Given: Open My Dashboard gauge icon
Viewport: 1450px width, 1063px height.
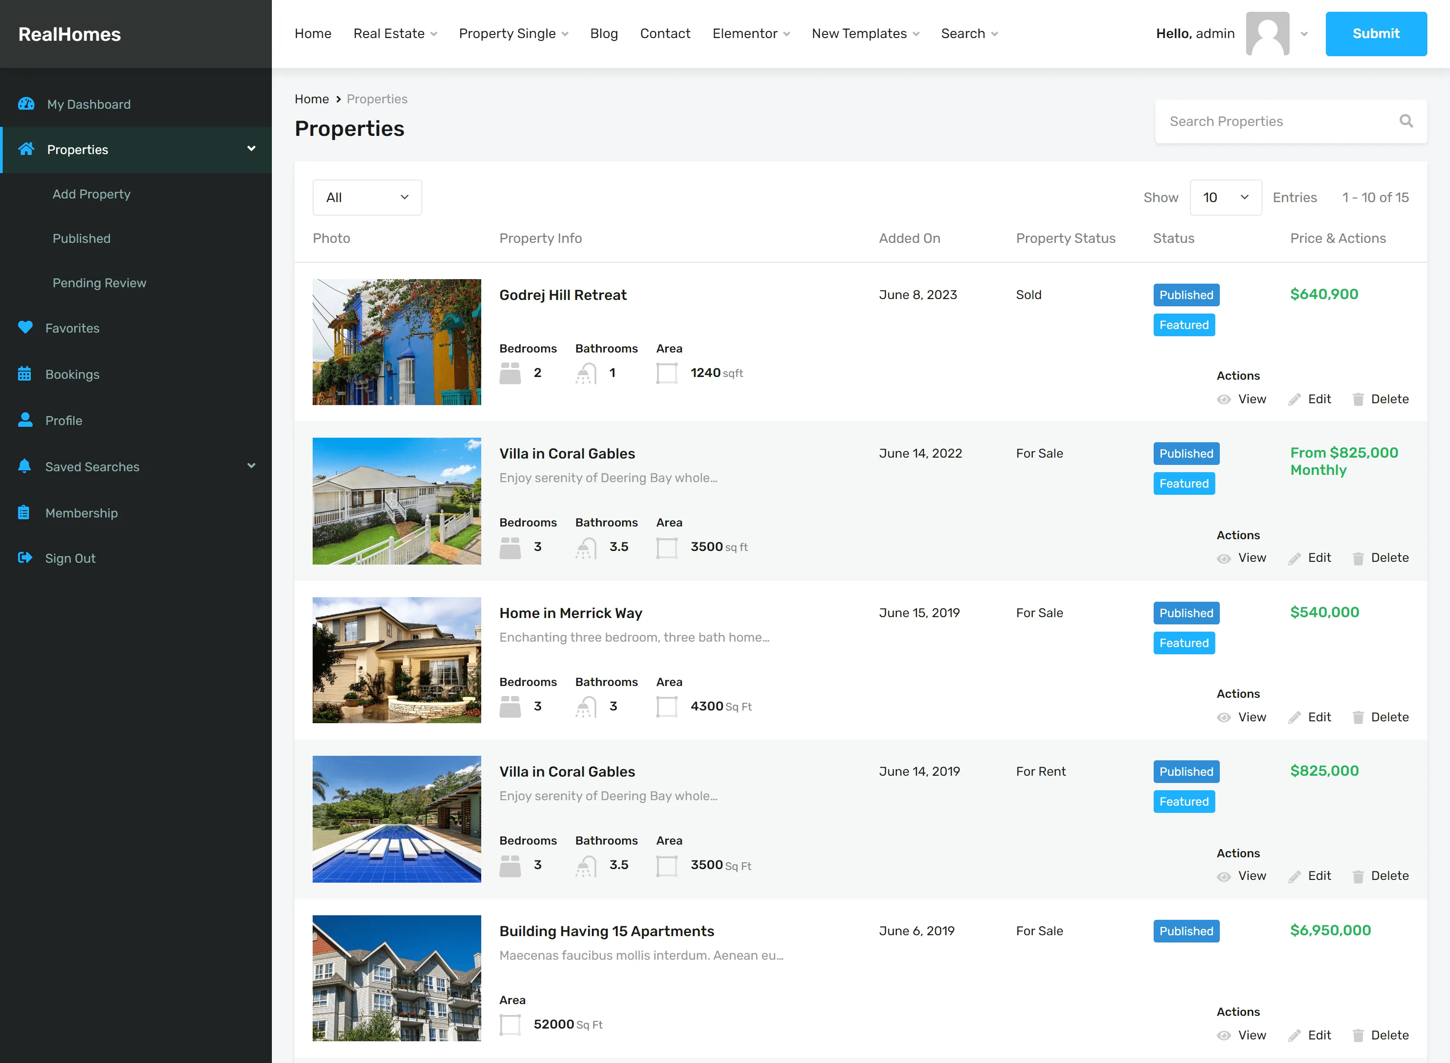Looking at the screenshot, I should (26, 104).
